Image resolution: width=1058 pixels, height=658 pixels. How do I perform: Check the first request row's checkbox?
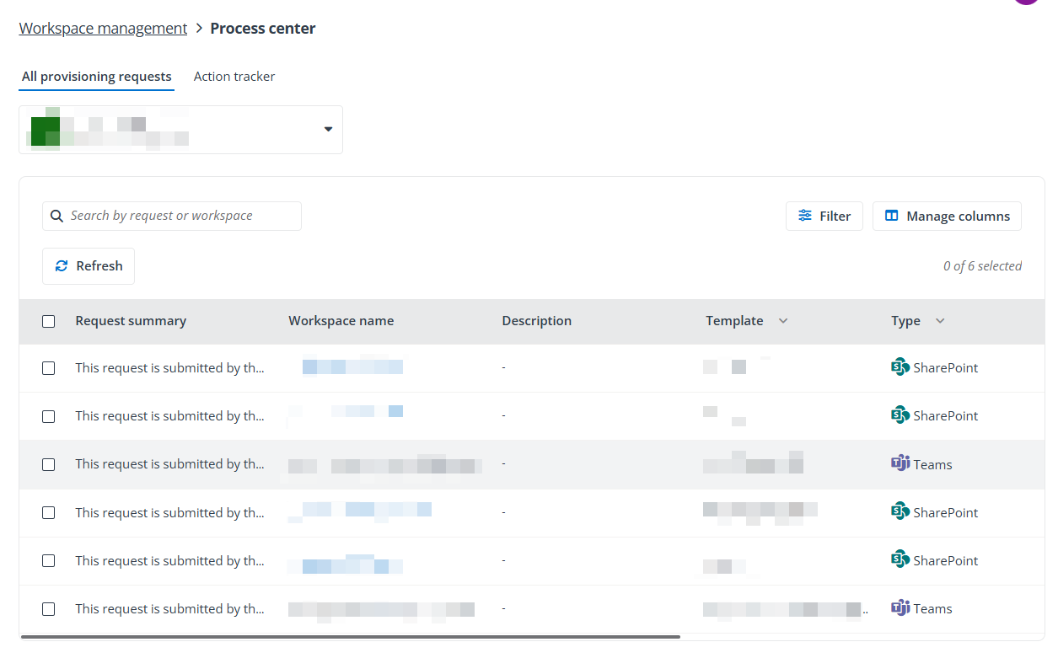click(48, 367)
